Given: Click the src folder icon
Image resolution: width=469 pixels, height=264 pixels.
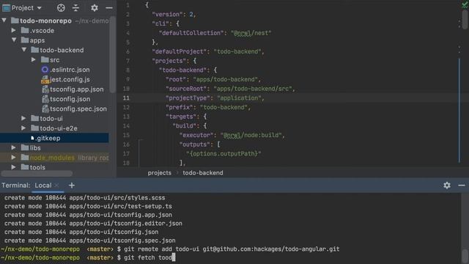Looking at the screenshot, I should [x=45, y=59].
